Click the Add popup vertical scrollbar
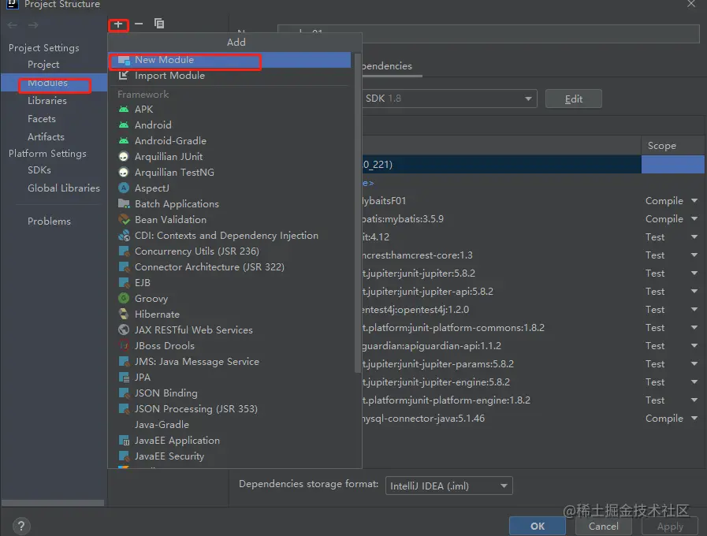707x536 pixels. point(358,213)
